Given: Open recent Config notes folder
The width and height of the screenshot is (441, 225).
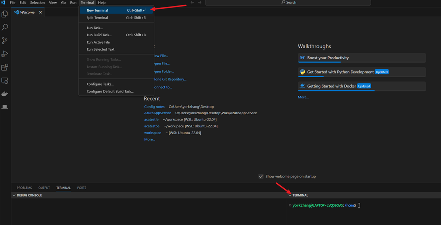Looking at the screenshot, I should (154, 107).
